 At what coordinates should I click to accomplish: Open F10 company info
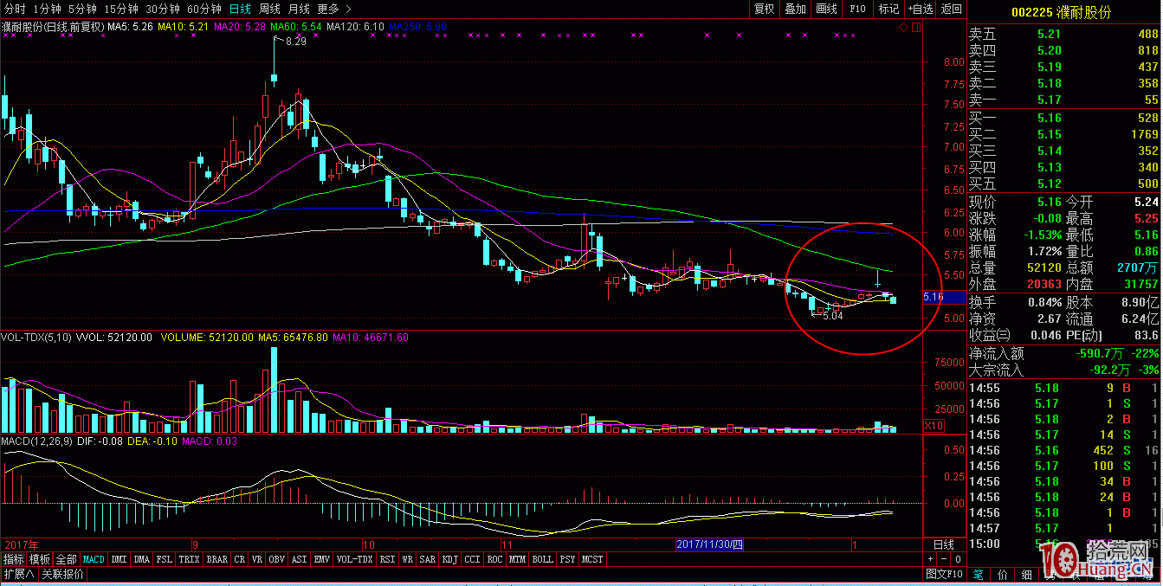pos(857,9)
